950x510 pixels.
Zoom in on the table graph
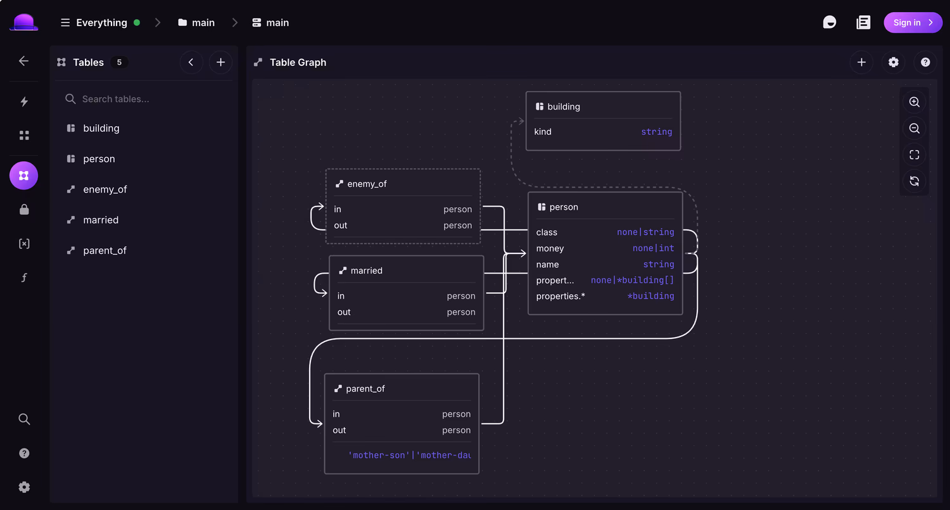click(915, 102)
